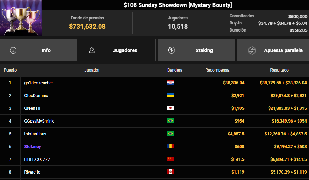Sort by the Recompensa column header
This screenshot has width=309, height=180.
click(217, 70)
